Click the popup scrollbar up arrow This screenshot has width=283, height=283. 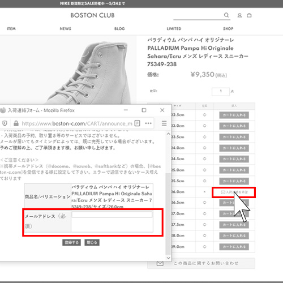click(169, 134)
